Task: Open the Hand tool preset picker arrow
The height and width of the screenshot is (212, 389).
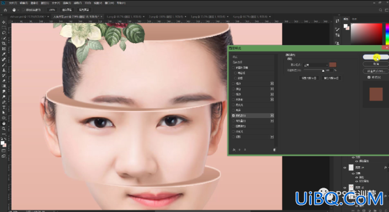Action: pos(18,10)
